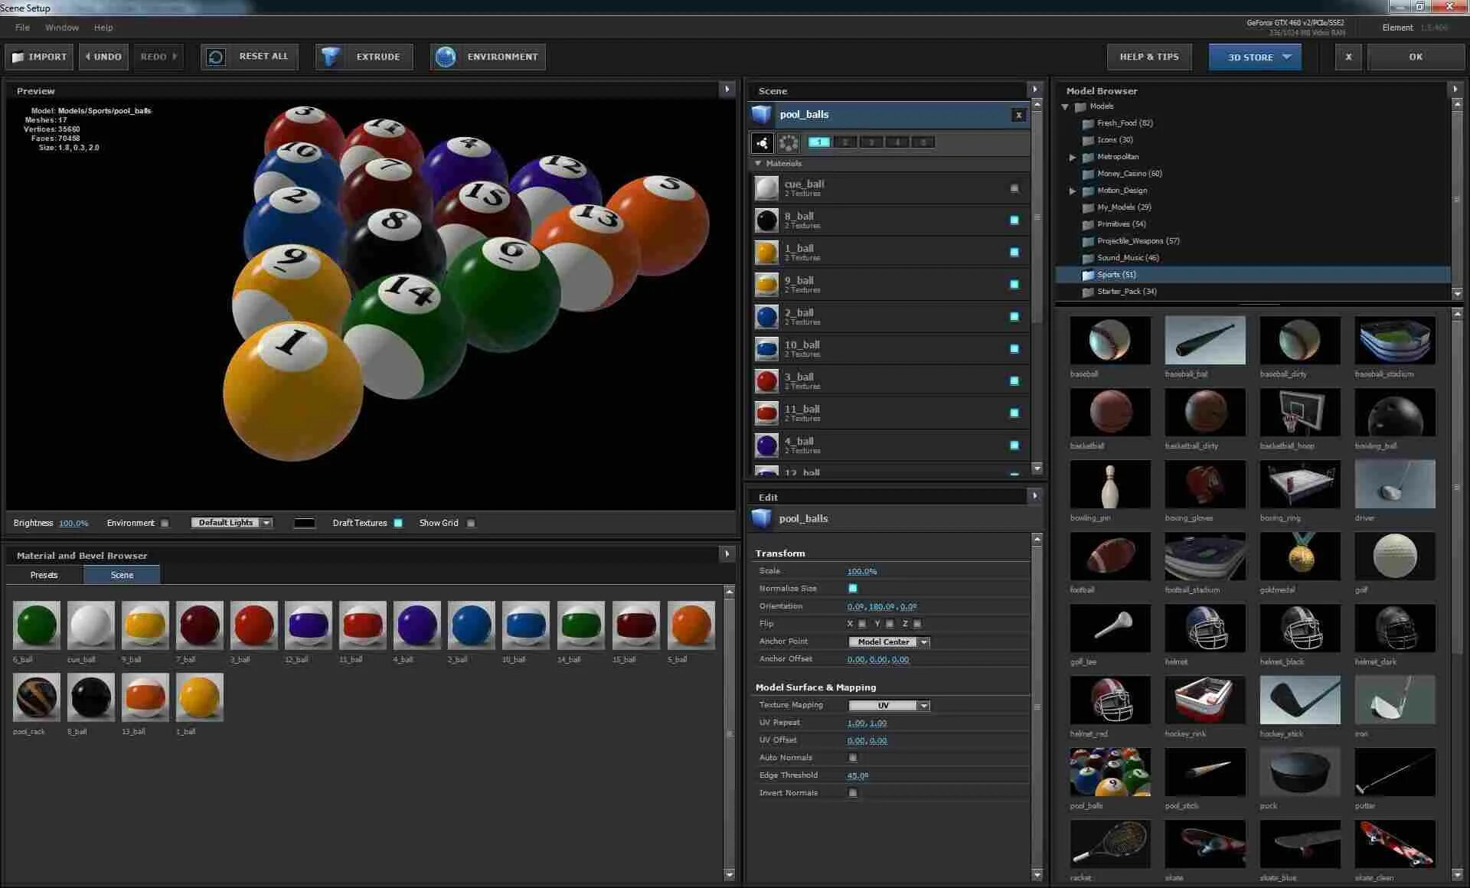Enable the Invert Normals checkbox
The width and height of the screenshot is (1470, 888).
[x=853, y=793]
